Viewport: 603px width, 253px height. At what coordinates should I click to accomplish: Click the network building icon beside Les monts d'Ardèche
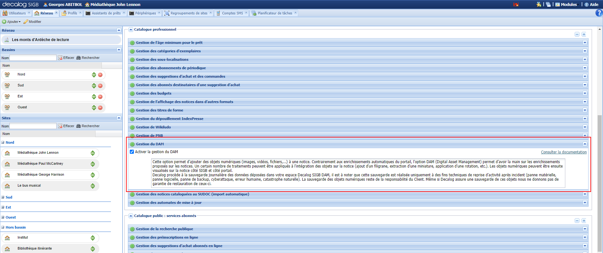7,40
